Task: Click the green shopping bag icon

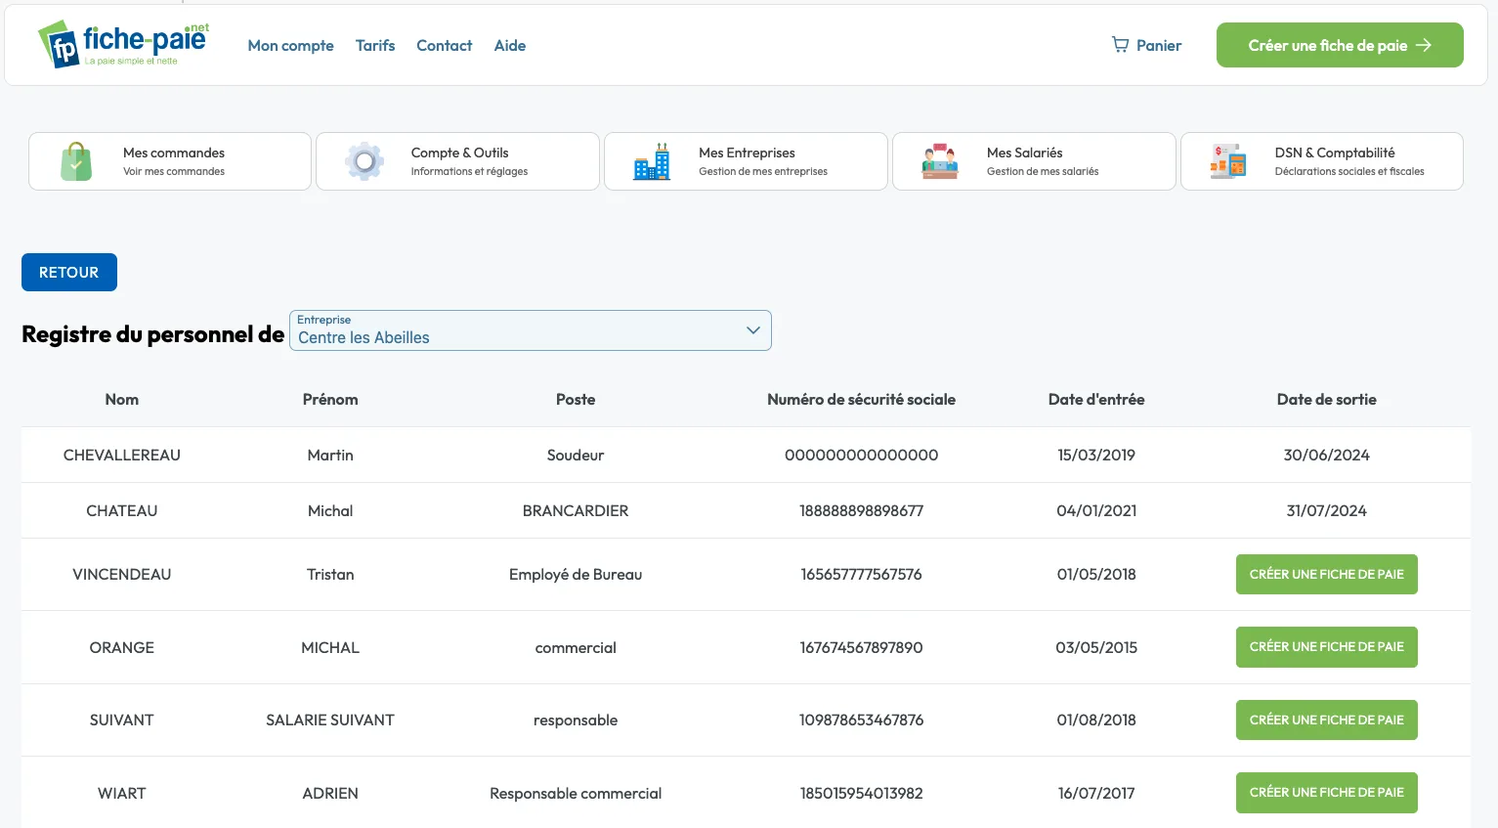Action: (x=76, y=161)
